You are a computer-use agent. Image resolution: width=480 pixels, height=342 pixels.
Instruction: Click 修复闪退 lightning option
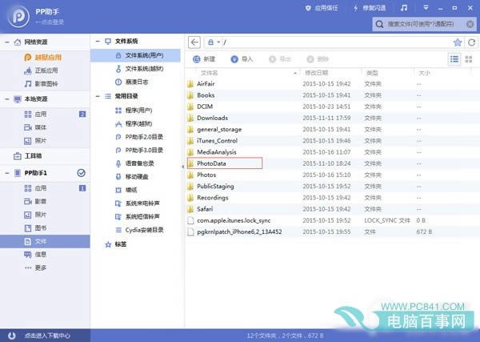tap(370, 8)
